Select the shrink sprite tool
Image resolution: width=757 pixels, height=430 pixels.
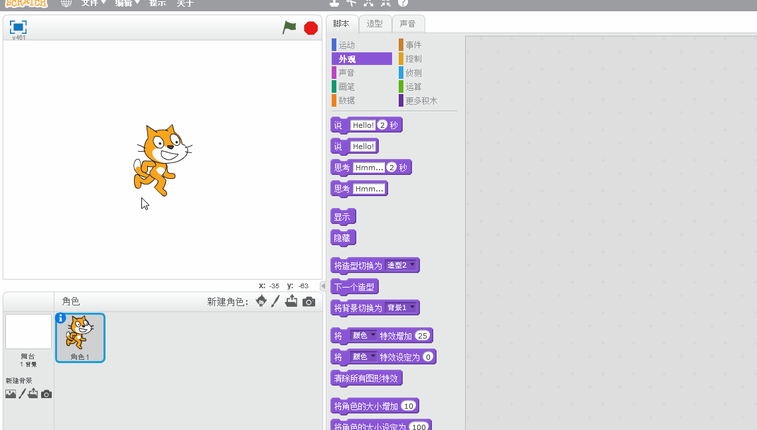(385, 3)
